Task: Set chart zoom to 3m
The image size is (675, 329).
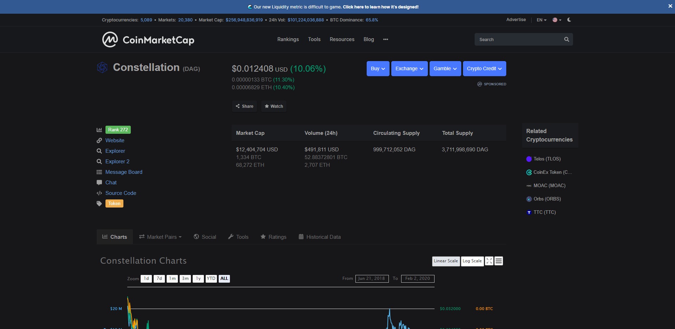Action: (185, 278)
